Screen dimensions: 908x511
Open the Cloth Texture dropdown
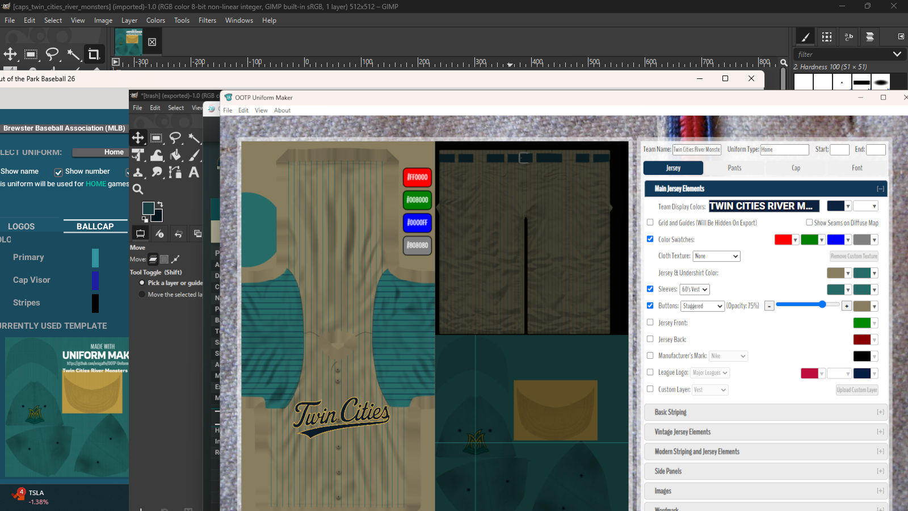pyautogui.click(x=716, y=256)
